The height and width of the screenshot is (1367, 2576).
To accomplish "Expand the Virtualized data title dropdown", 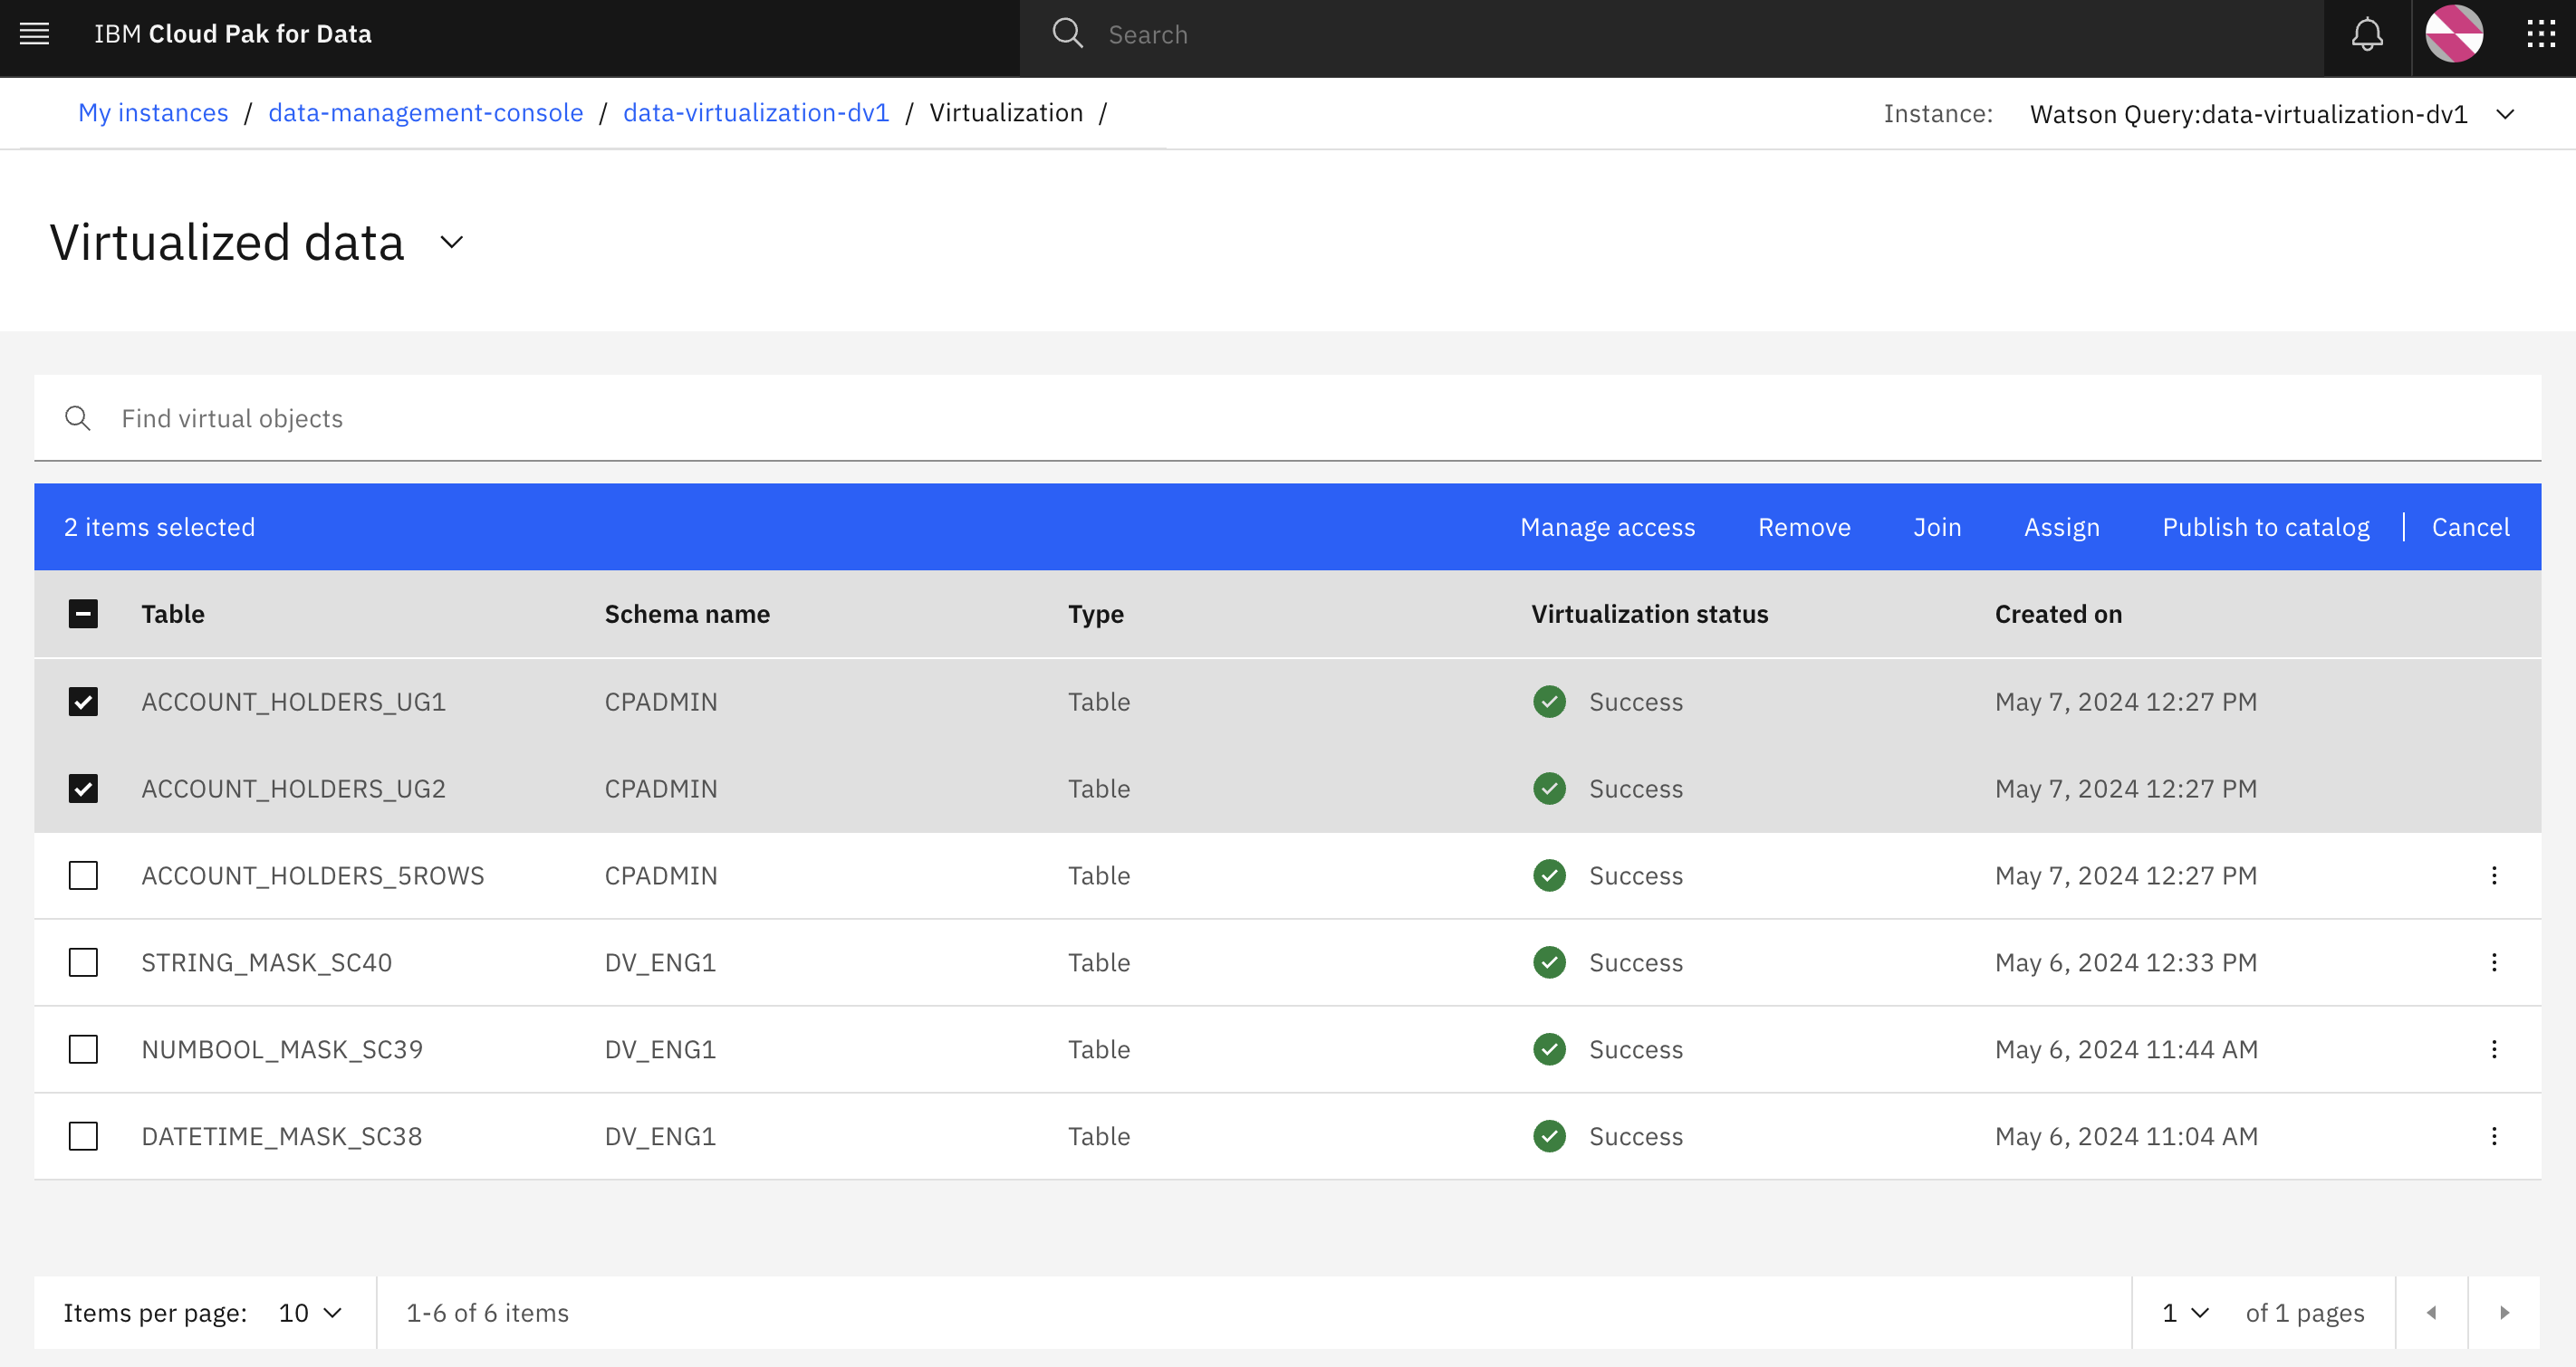I will (x=452, y=242).
